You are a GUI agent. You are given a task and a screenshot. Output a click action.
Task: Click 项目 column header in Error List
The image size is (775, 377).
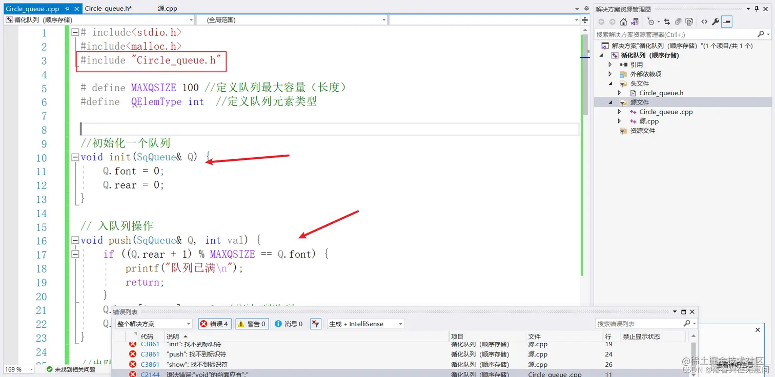click(x=457, y=337)
